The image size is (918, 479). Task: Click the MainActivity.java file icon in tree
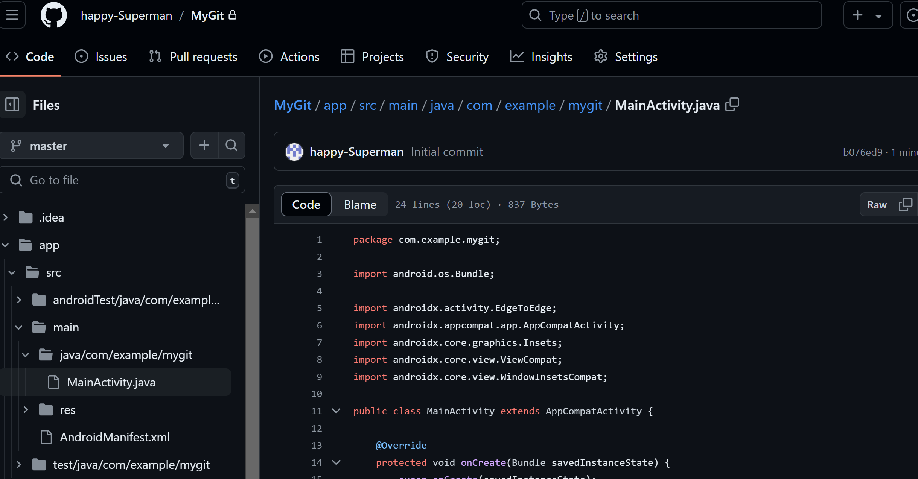tap(53, 382)
